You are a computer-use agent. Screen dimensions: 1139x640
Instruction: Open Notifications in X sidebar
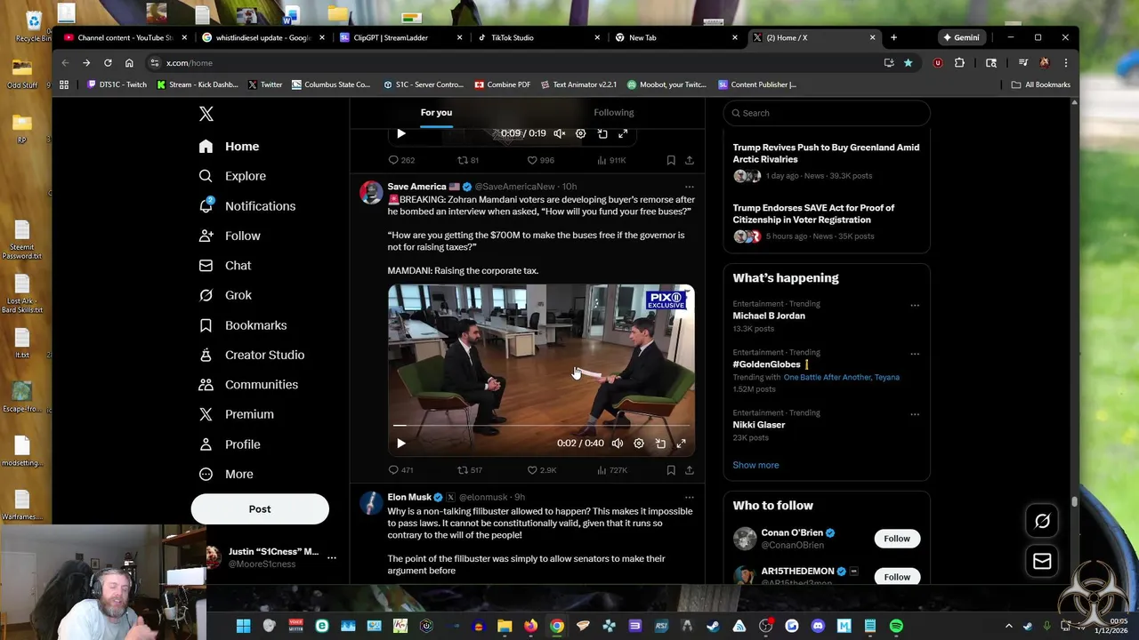click(247, 206)
